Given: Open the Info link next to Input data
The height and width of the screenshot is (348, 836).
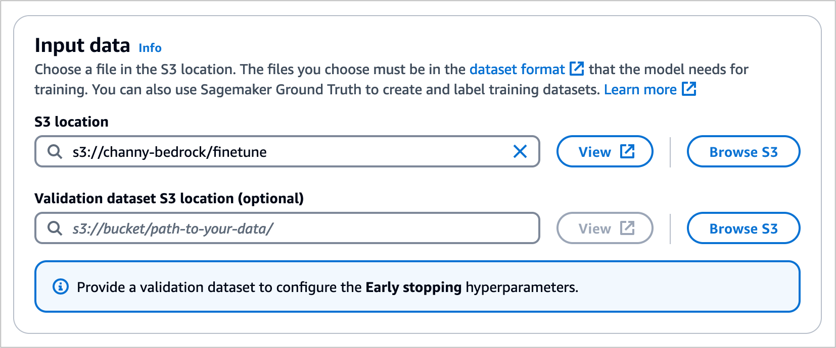Looking at the screenshot, I should click(x=150, y=48).
